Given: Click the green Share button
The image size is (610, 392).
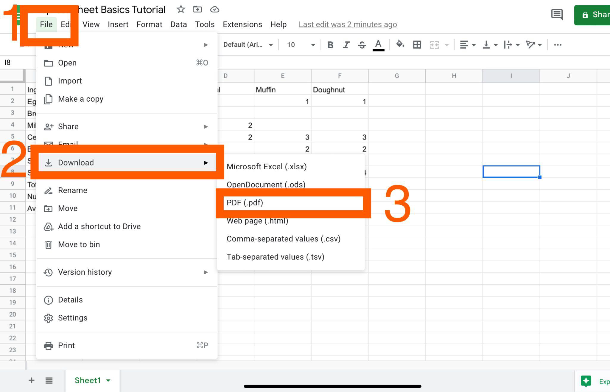Looking at the screenshot, I should coord(592,15).
